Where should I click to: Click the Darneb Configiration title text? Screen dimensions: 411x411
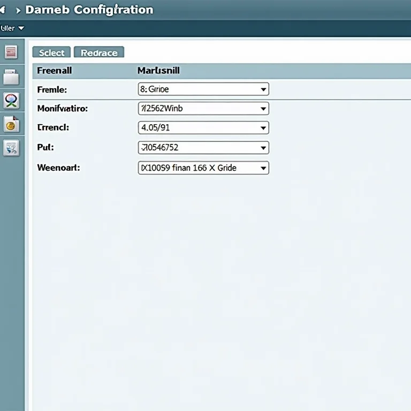[x=89, y=10]
